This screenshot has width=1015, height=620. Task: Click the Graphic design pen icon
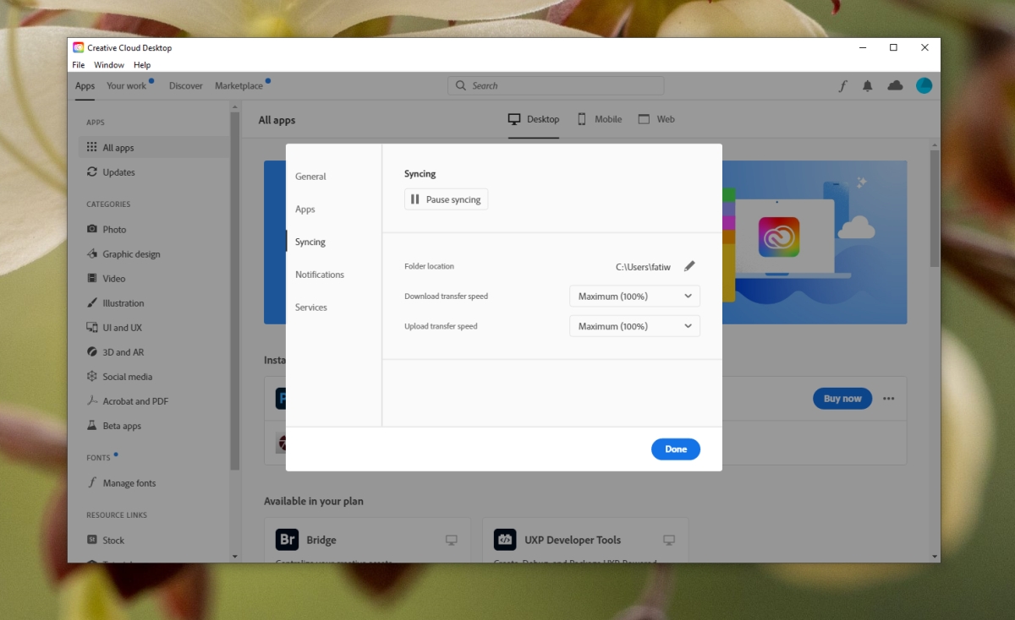92,253
